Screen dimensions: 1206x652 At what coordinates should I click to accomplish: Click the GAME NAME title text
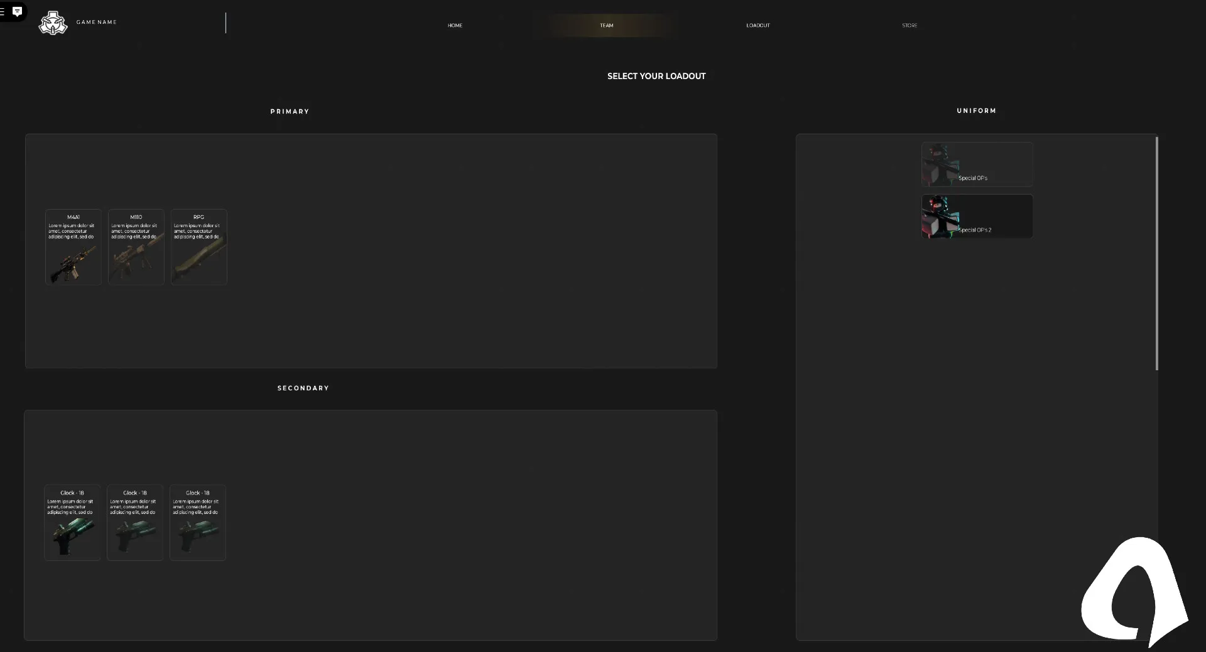click(97, 23)
